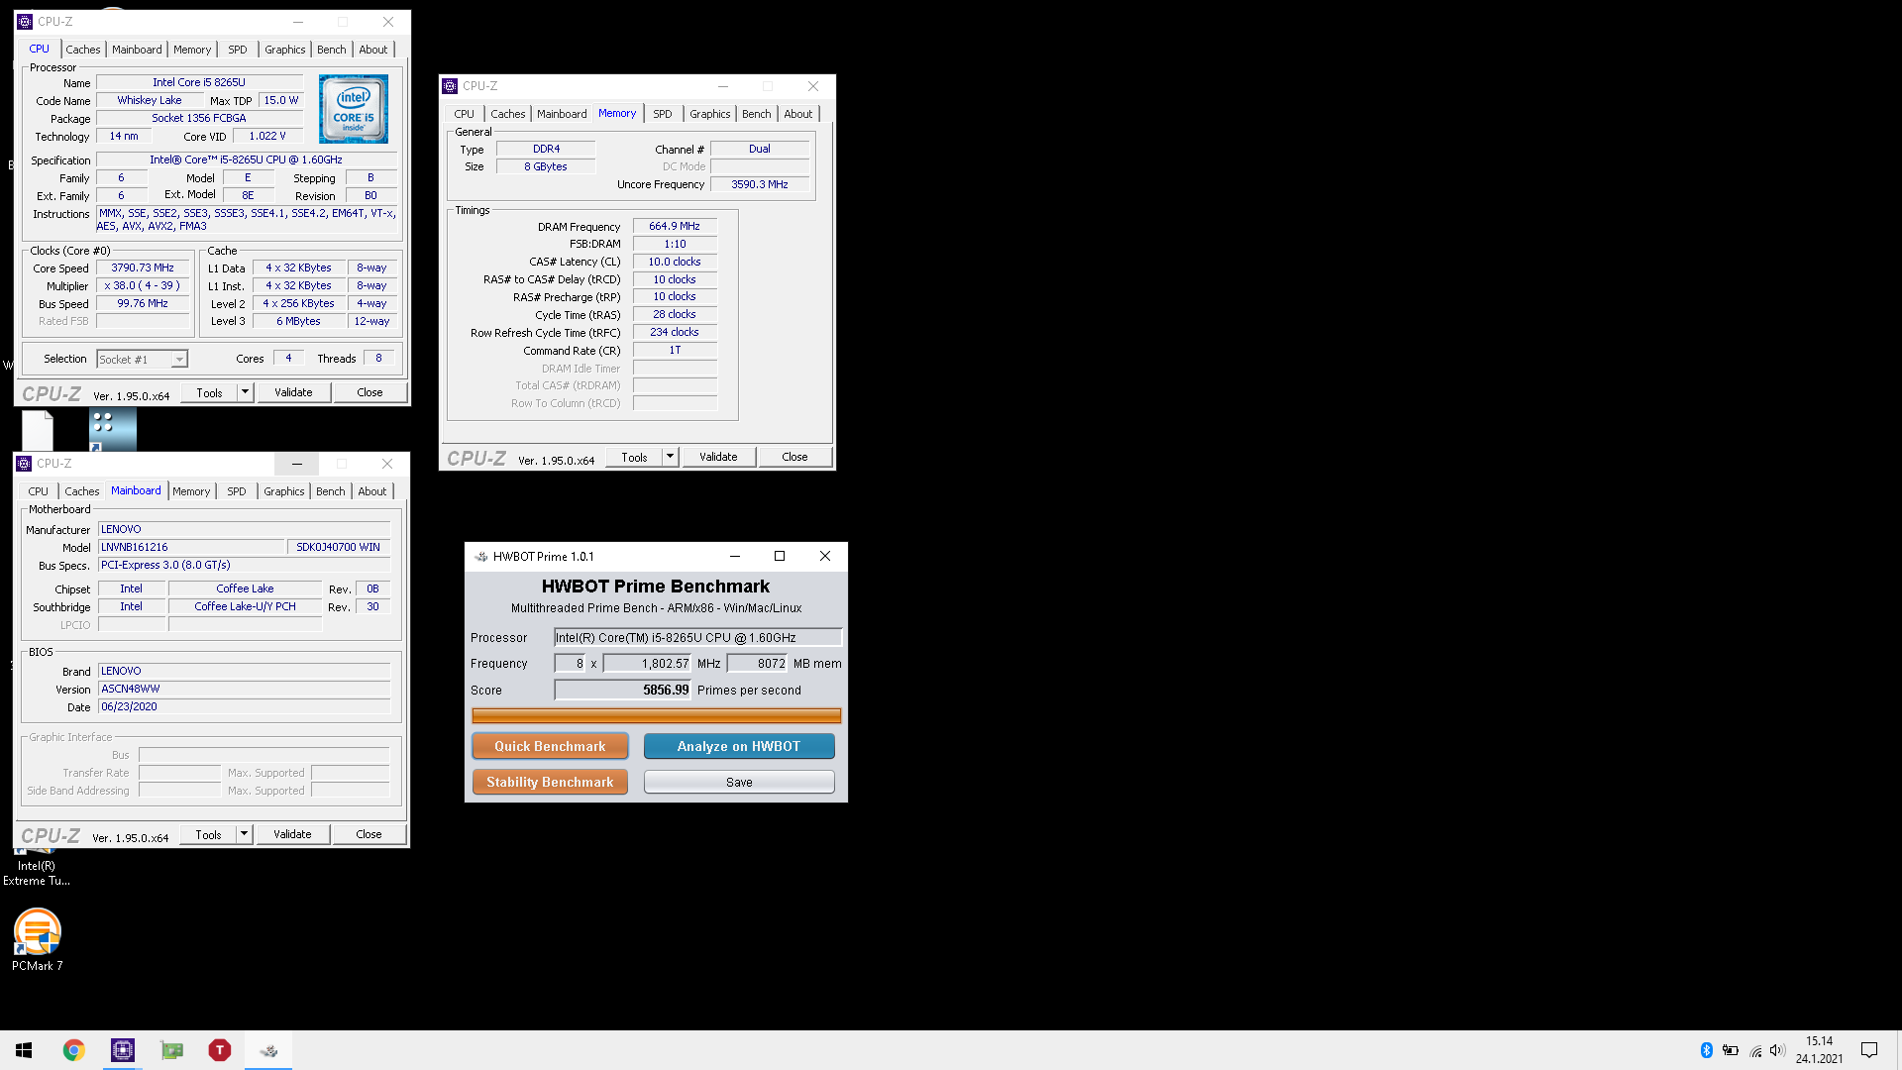Click BIOS Date 06/23/2020 field
This screenshot has width=1902, height=1070.
244,706
